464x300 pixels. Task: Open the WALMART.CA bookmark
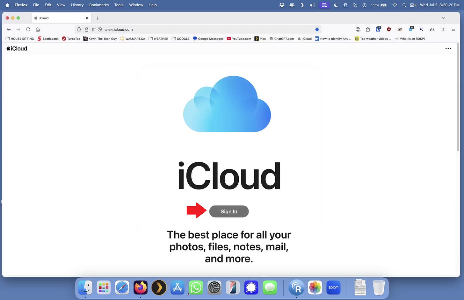coord(132,39)
